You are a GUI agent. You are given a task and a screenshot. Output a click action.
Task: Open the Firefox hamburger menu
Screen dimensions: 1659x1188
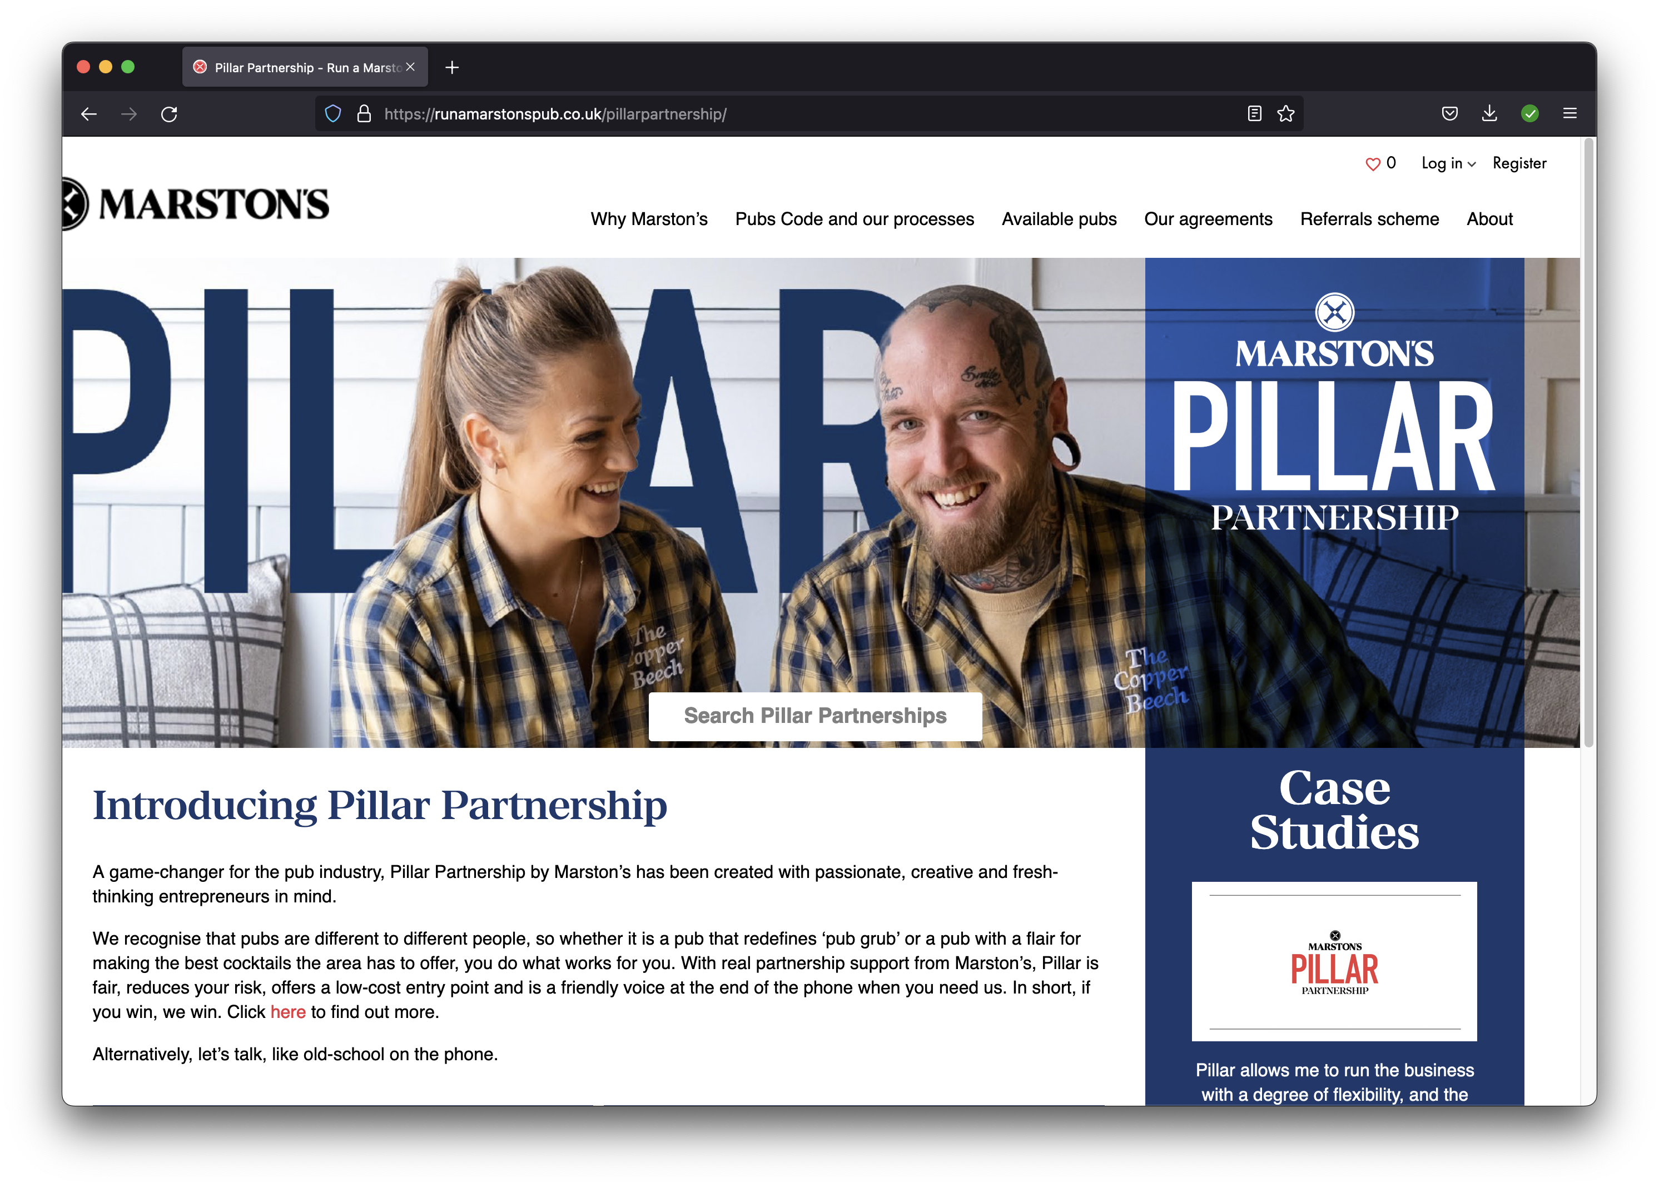point(1569,113)
